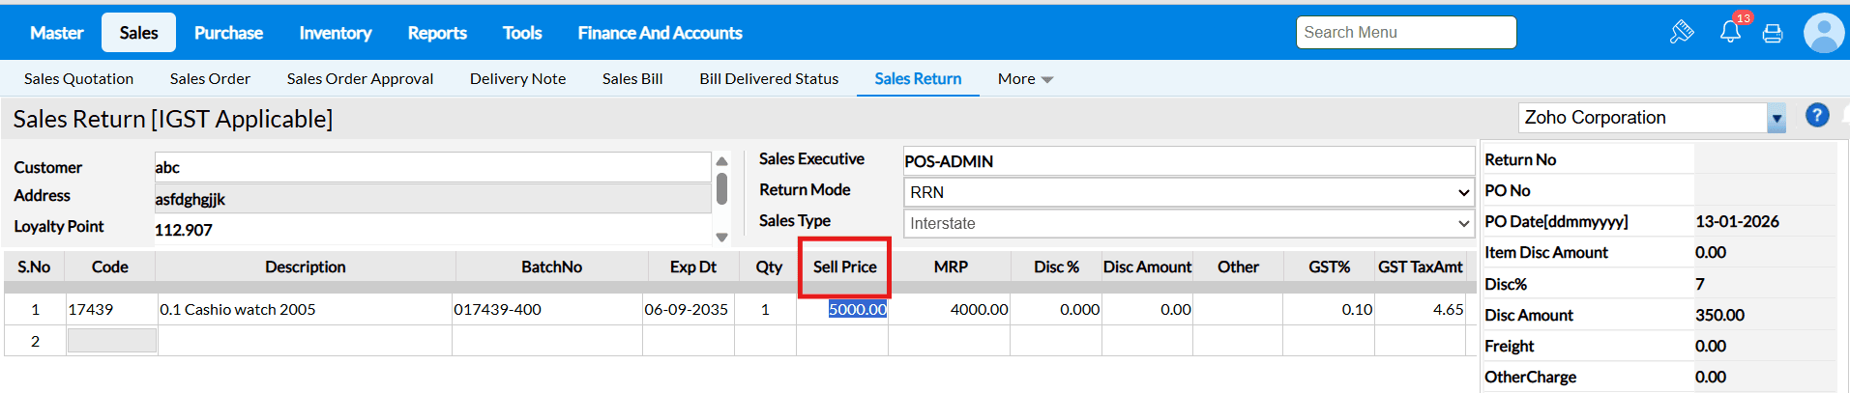Go to Sales Order Approval
1850x393 pixels.
coord(360,79)
